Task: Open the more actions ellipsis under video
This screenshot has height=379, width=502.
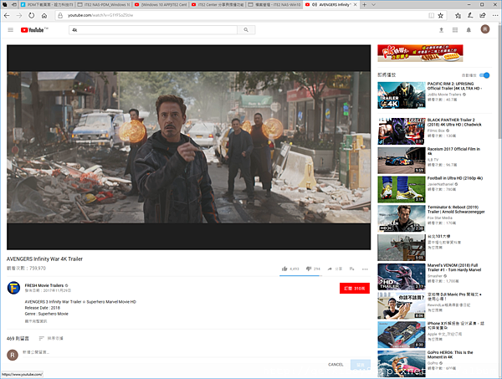Action: (365, 269)
